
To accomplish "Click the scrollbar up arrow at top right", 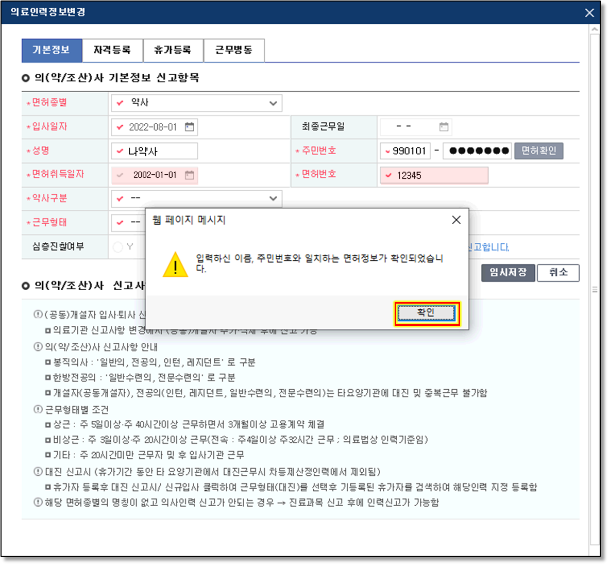I will tap(595, 30).
